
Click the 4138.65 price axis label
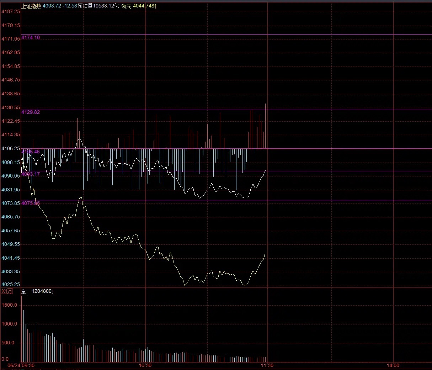tap(11, 94)
